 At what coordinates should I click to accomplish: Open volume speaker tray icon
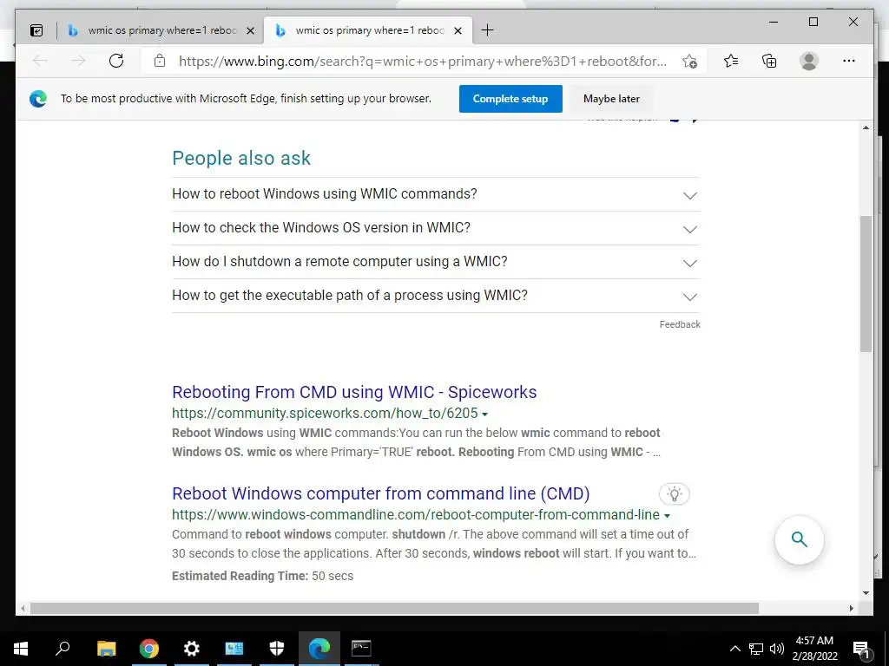[x=777, y=649]
